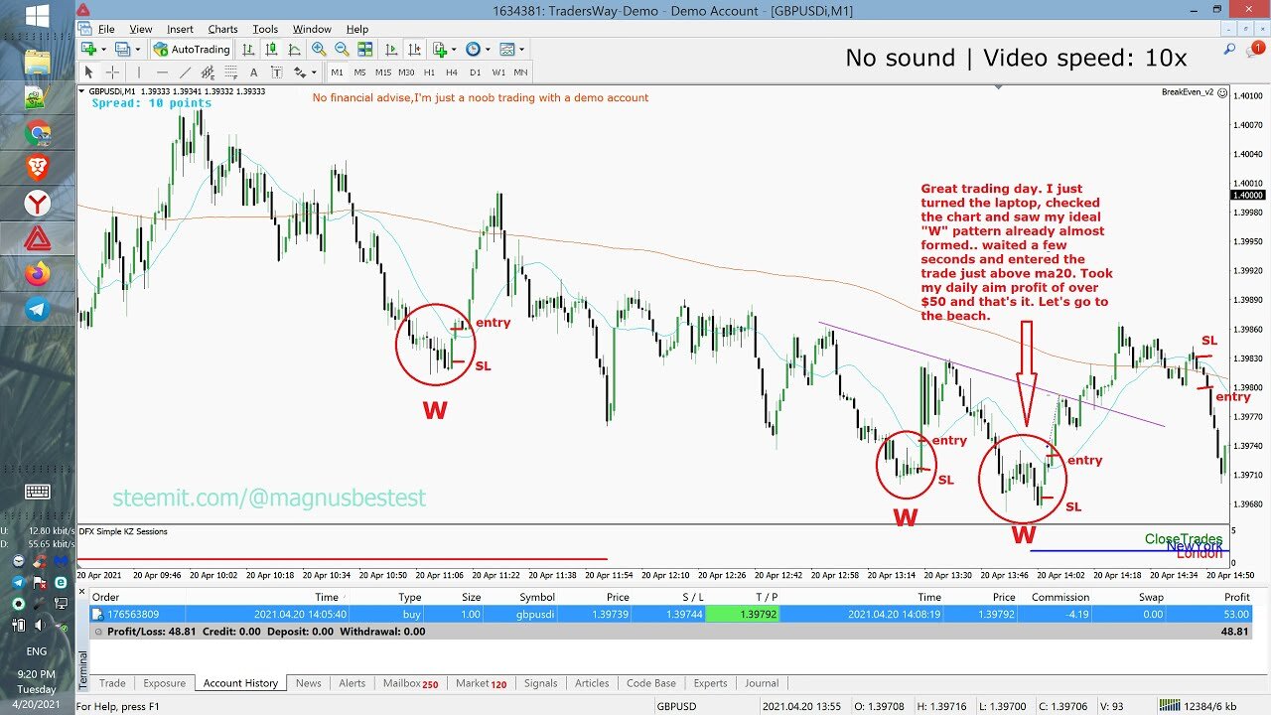This screenshot has height=715, width=1271.
Task: Switch to the Trade terminal tab
Action: 112,683
